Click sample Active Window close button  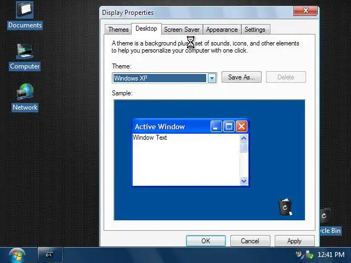241,127
